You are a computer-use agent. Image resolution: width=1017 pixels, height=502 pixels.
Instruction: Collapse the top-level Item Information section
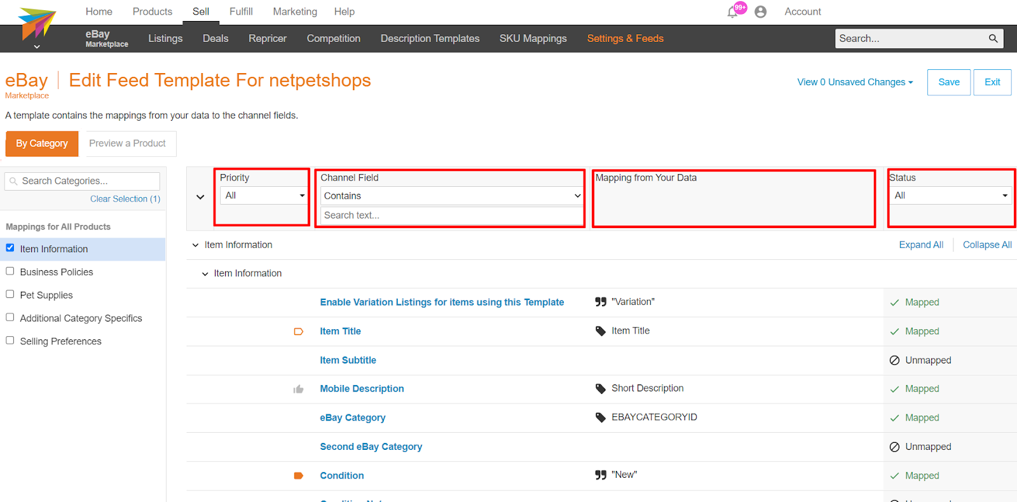[196, 245]
